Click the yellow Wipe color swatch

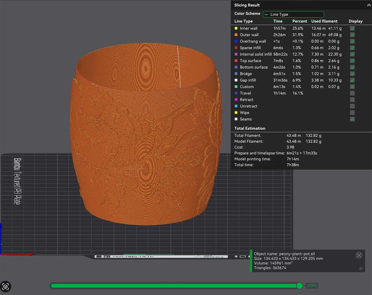coord(236,113)
